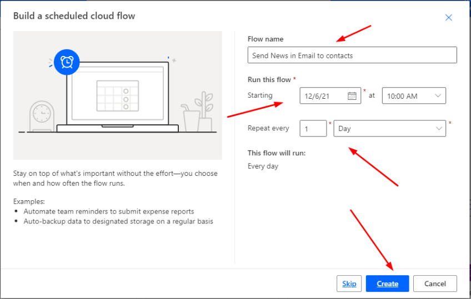Cancel the scheduled flow dialog
This screenshot has width=471, height=299.
pos(435,283)
